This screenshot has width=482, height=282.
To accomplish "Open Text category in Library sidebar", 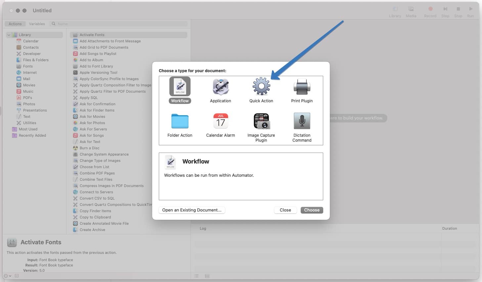I will pyautogui.click(x=27, y=117).
